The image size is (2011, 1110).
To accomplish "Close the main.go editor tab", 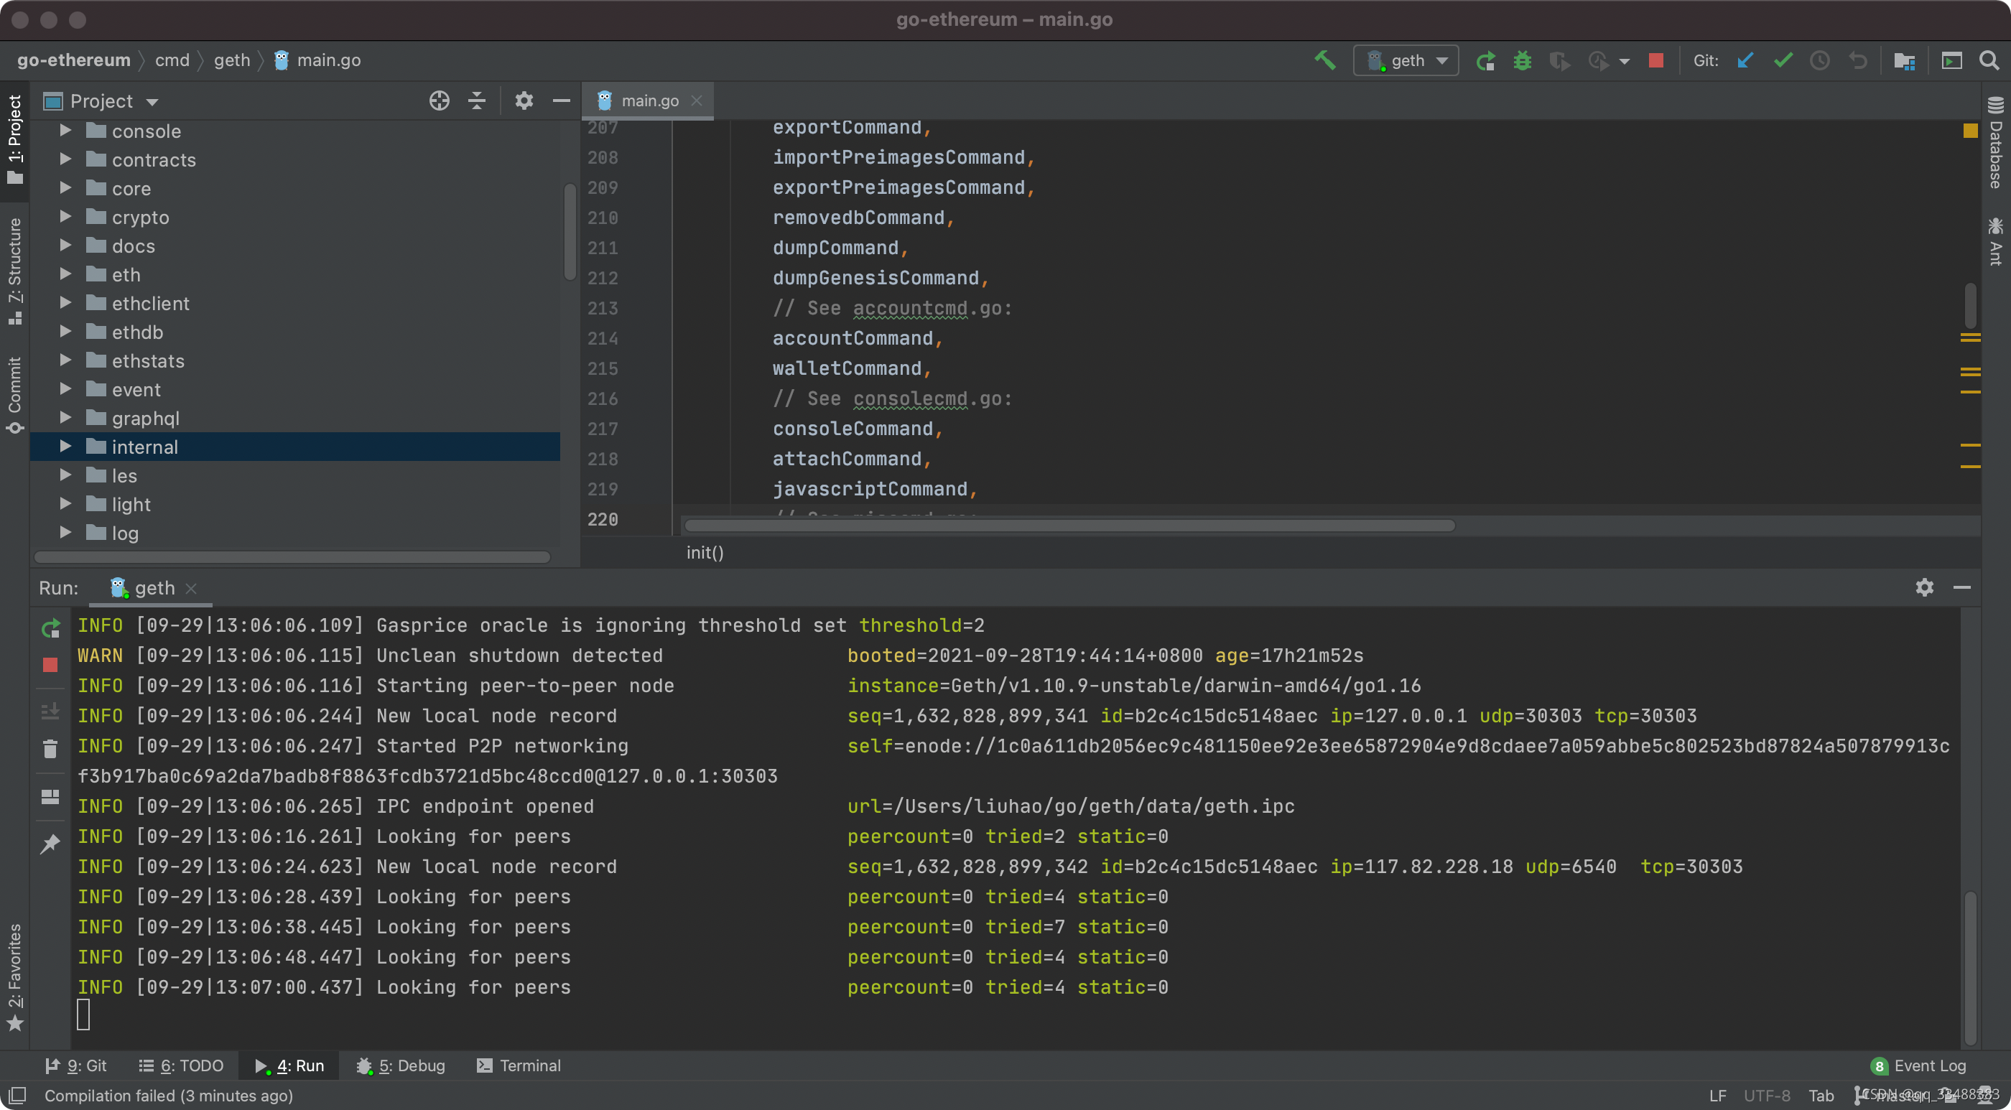I will (x=697, y=101).
